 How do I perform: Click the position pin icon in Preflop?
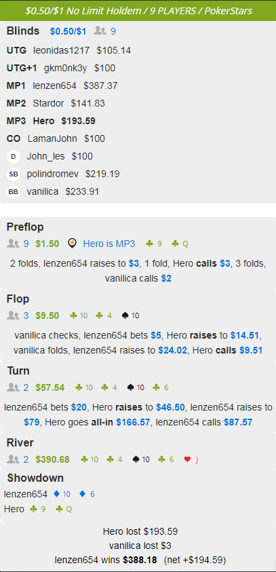point(73,244)
